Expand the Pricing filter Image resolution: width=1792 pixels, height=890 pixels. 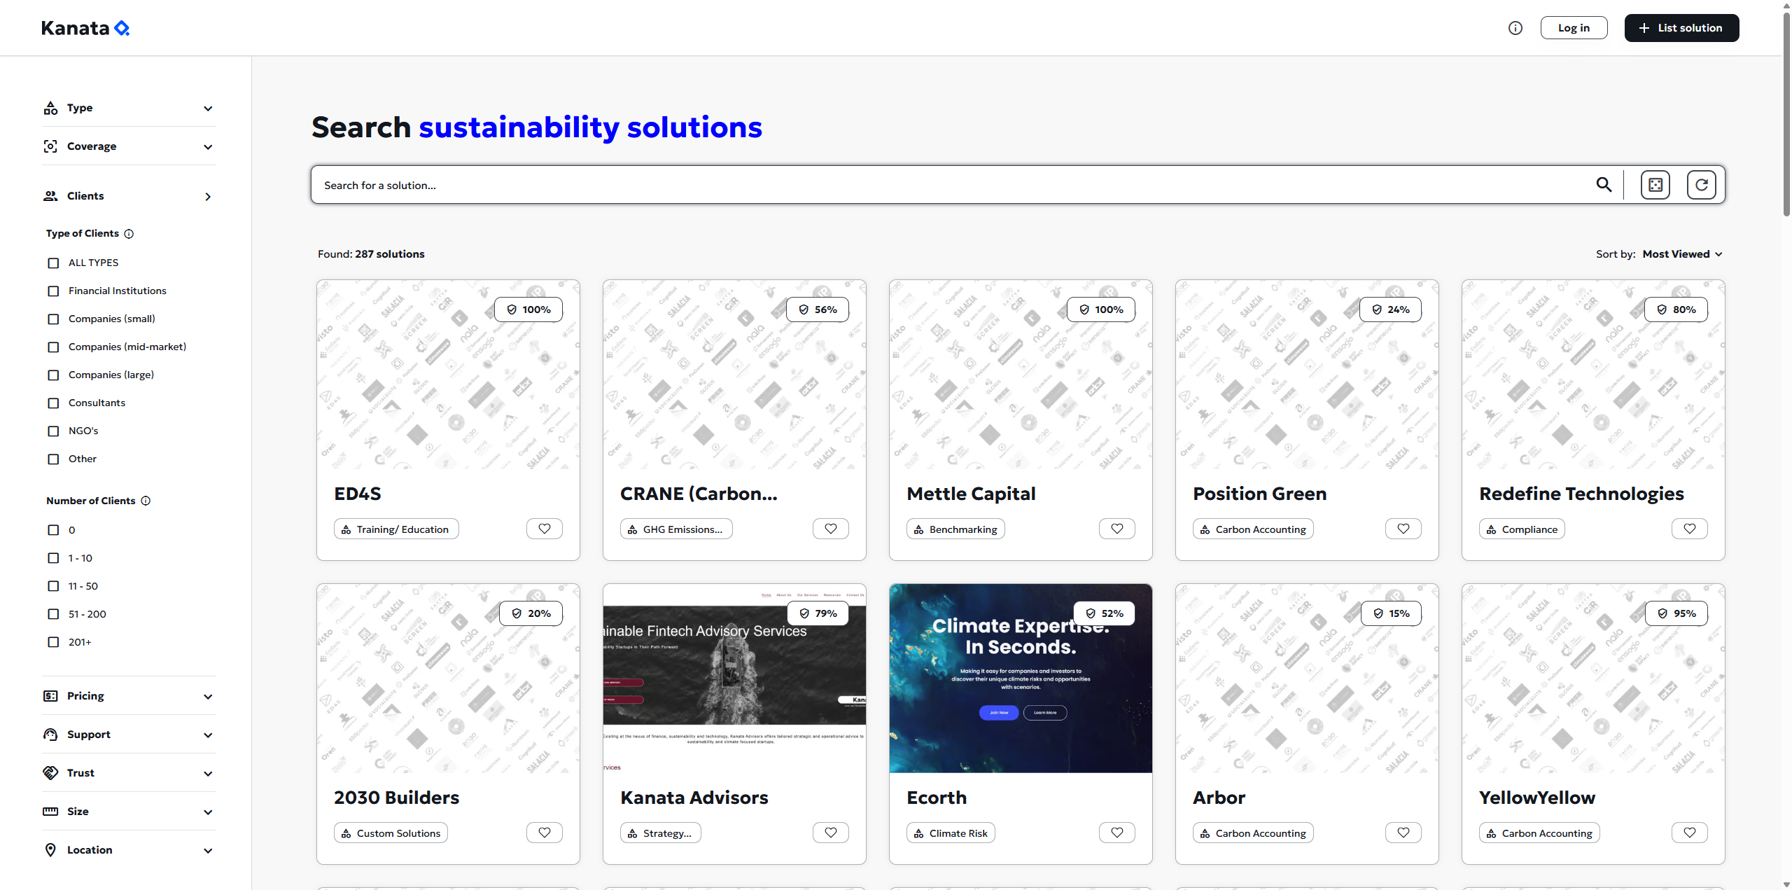(x=129, y=696)
